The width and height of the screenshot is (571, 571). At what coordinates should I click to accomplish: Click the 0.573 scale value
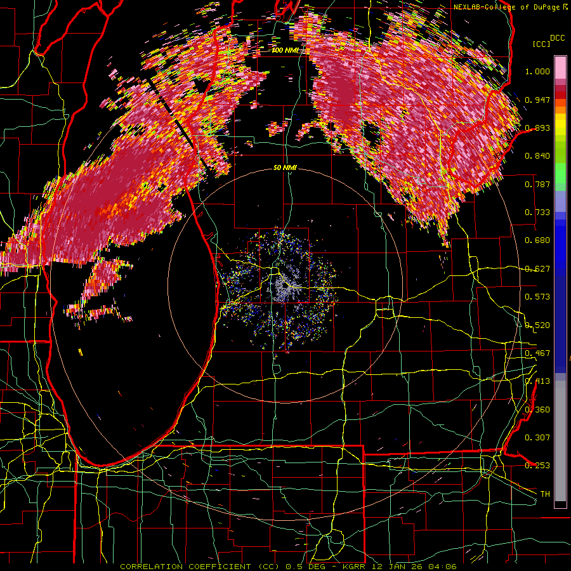[x=537, y=297]
